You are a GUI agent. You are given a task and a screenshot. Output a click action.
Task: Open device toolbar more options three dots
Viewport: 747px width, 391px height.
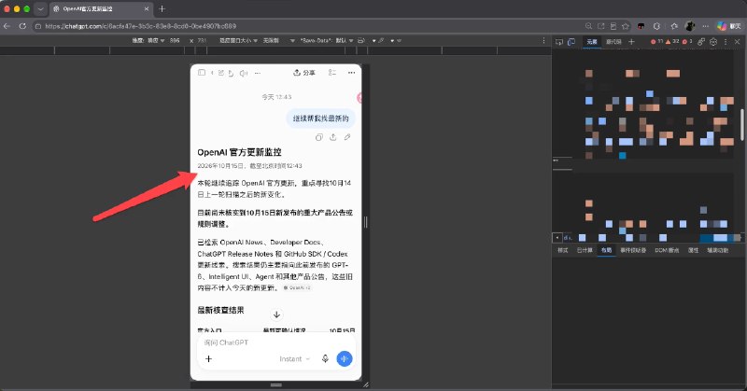tap(543, 40)
